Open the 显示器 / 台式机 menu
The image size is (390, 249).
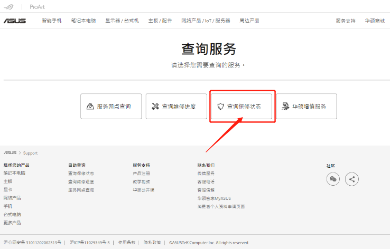(x=122, y=21)
